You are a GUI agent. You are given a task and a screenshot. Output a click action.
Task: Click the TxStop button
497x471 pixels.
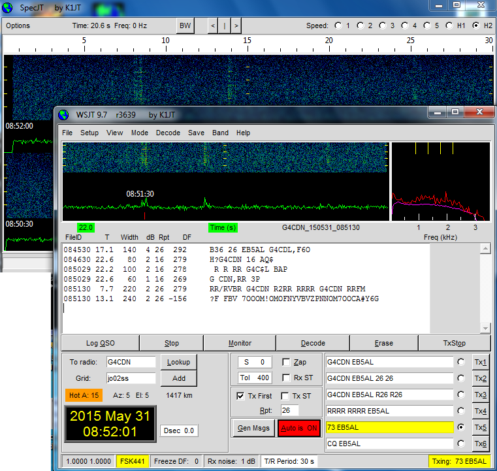coord(454,343)
